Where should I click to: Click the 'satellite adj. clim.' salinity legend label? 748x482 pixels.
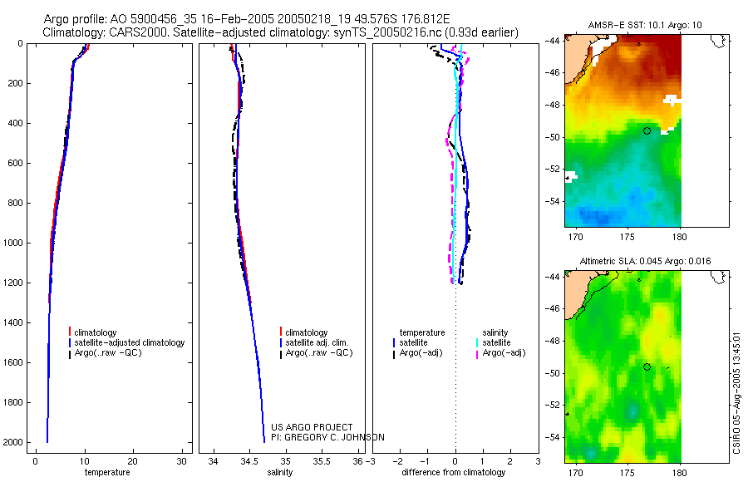[317, 342]
